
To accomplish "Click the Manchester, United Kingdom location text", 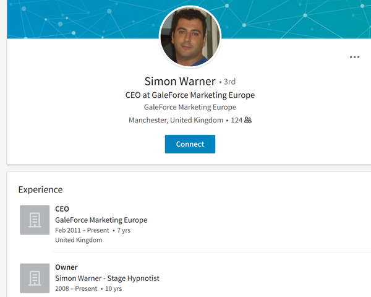I will click(x=176, y=120).
